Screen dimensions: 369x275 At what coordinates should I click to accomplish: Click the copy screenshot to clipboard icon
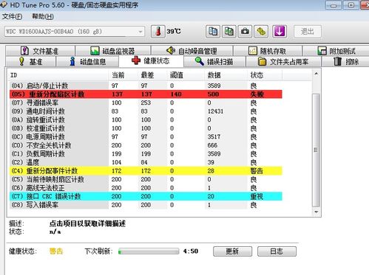click(228, 32)
